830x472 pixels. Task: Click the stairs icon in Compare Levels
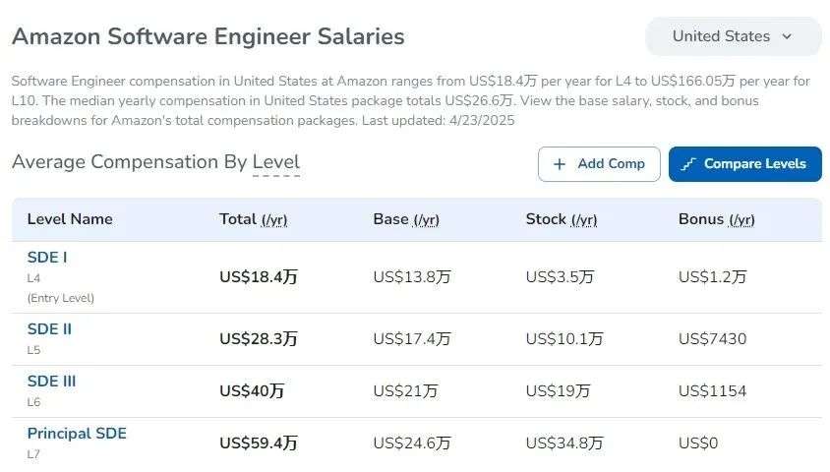pyautogui.click(x=688, y=164)
